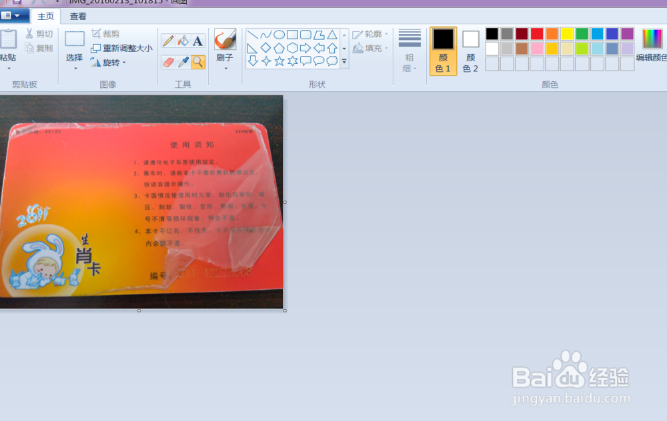Choose the straight Line shape
Viewport: 667px width, 421px height.
252,35
